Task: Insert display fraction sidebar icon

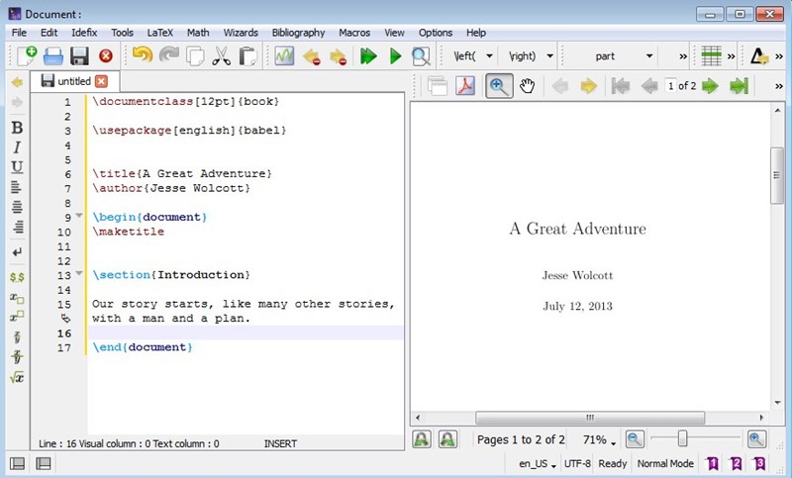Action: (x=17, y=357)
